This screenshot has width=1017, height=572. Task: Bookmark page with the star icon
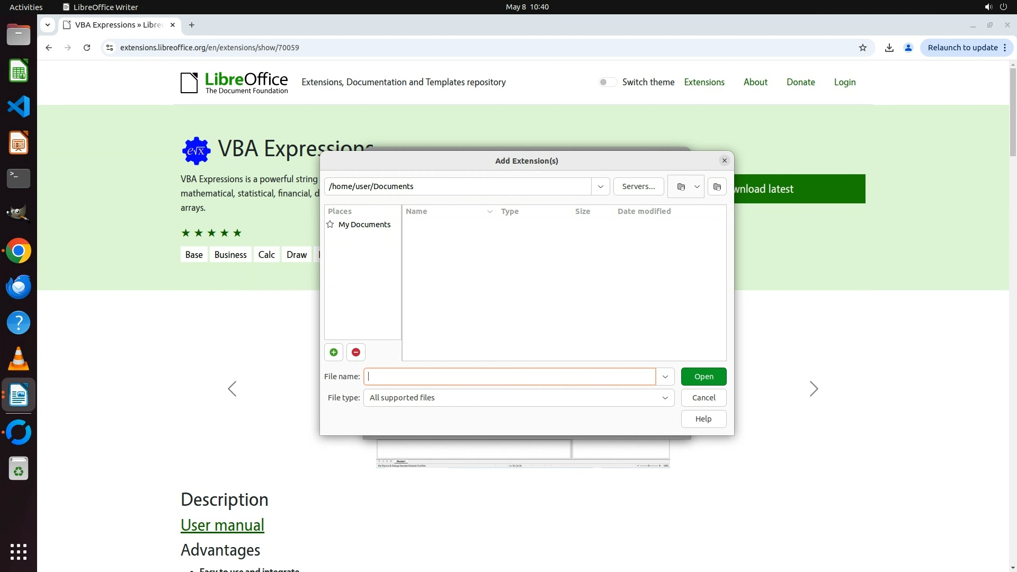[863, 48]
